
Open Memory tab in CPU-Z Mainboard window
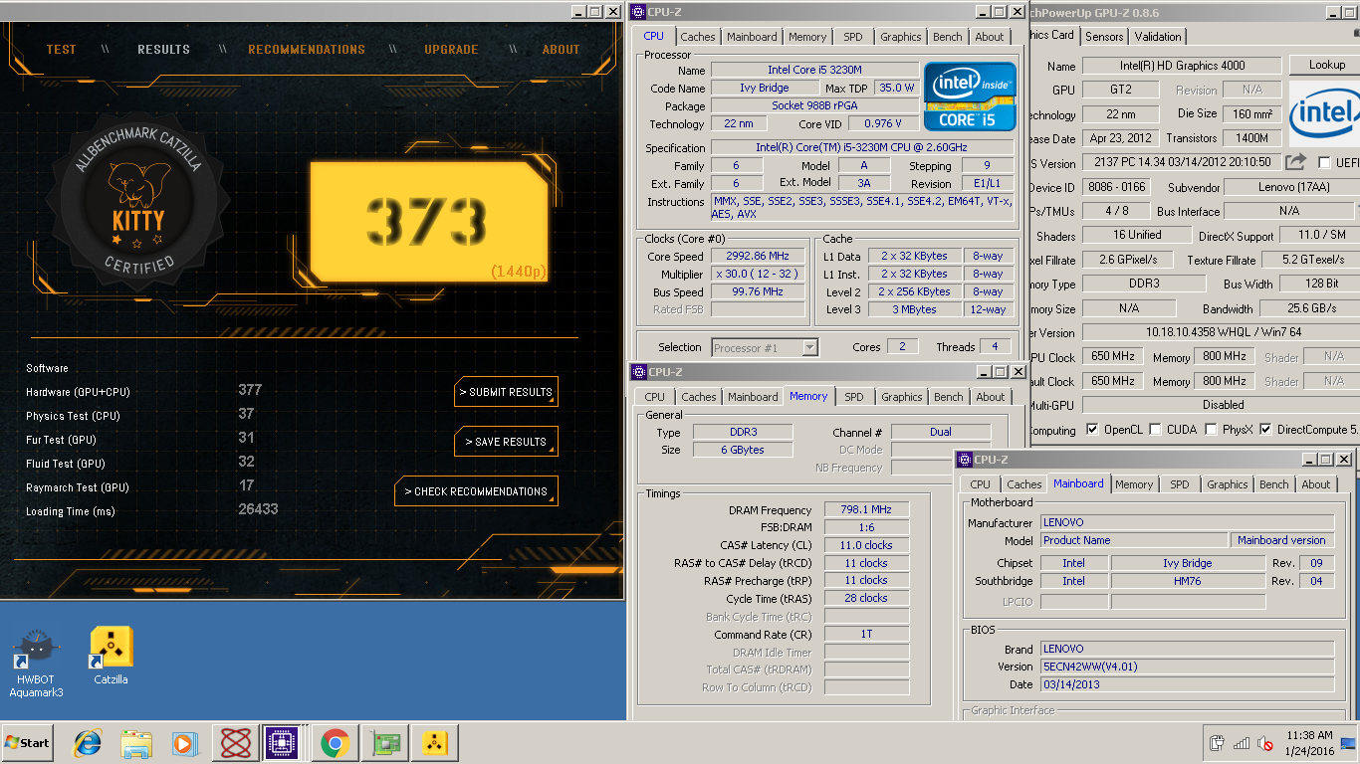click(x=1134, y=484)
